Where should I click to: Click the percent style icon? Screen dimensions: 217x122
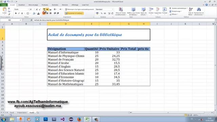102,13
